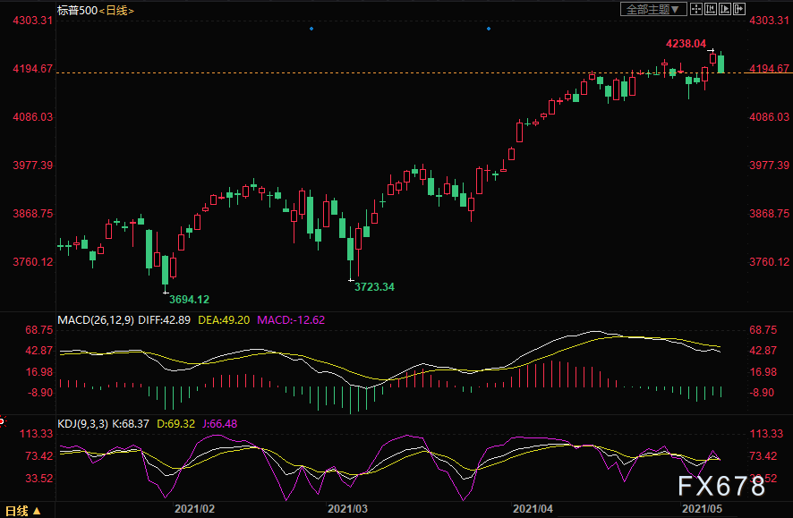The width and height of the screenshot is (793, 518).
Task: Click the red target icon at left edge
Action: pyautogui.click(x=2, y=421)
